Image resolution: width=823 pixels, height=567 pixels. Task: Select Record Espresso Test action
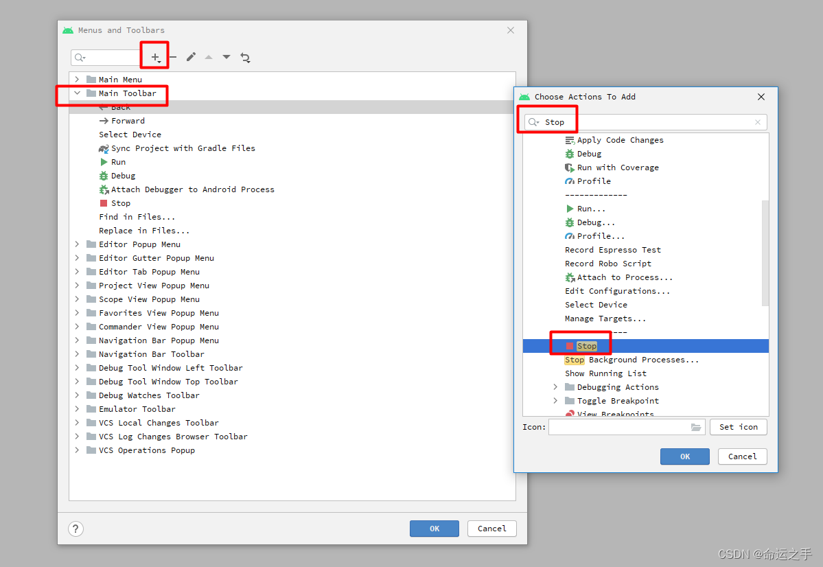[613, 250]
